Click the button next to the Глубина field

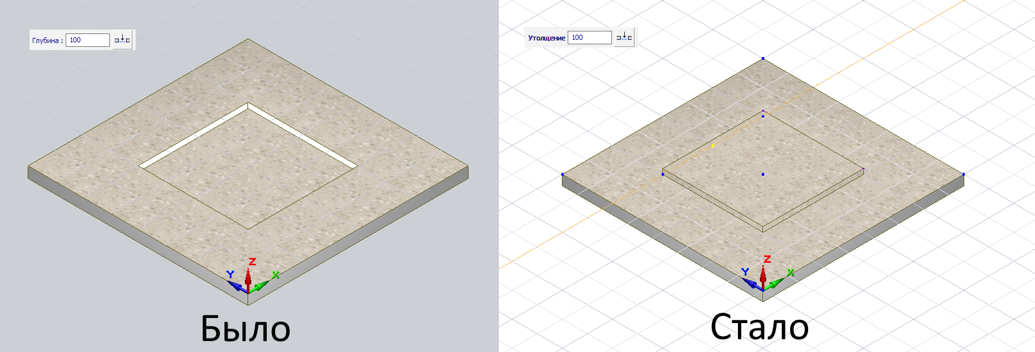coord(122,40)
